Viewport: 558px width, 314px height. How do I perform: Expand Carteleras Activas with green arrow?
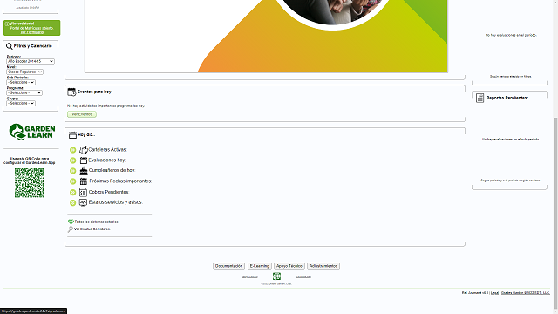pyautogui.click(x=73, y=150)
